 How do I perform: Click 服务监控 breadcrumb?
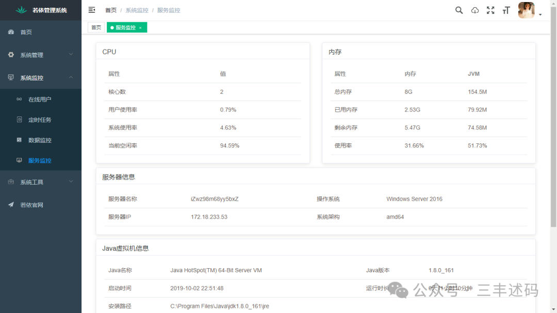(169, 10)
